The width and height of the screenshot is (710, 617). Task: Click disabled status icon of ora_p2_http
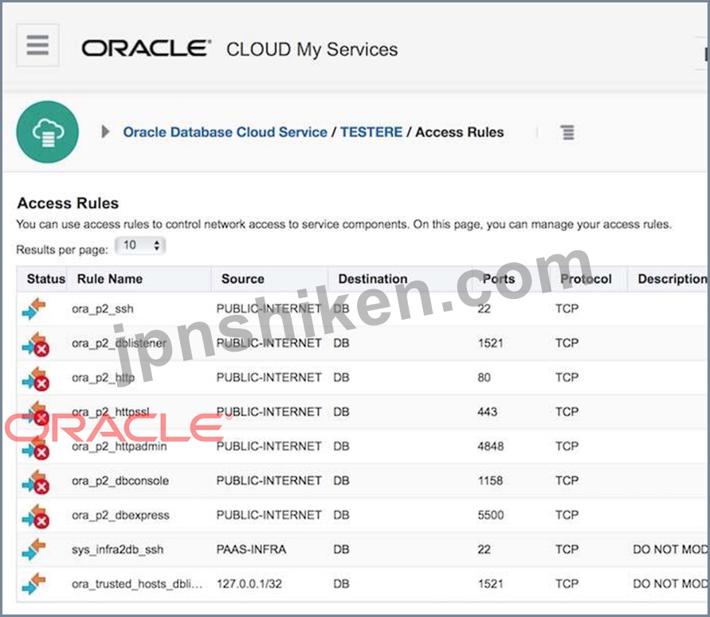35,379
